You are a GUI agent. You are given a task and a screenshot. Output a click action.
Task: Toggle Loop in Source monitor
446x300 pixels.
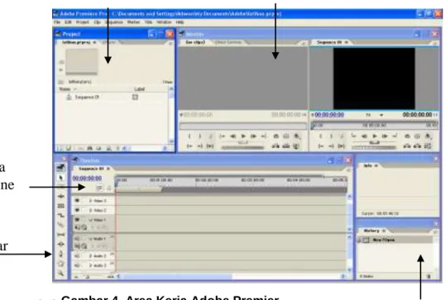coord(276,136)
